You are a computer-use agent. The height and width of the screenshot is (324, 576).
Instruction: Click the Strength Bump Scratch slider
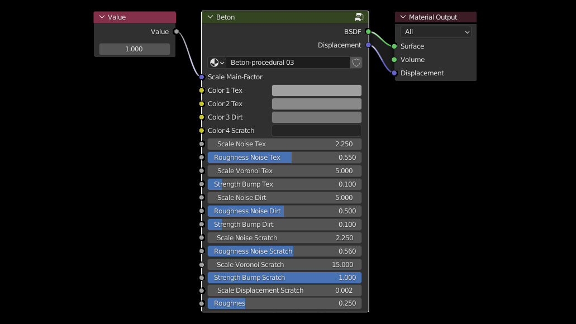pos(284,278)
